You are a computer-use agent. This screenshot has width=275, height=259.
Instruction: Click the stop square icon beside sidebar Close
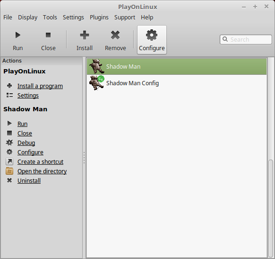point(9,133)
